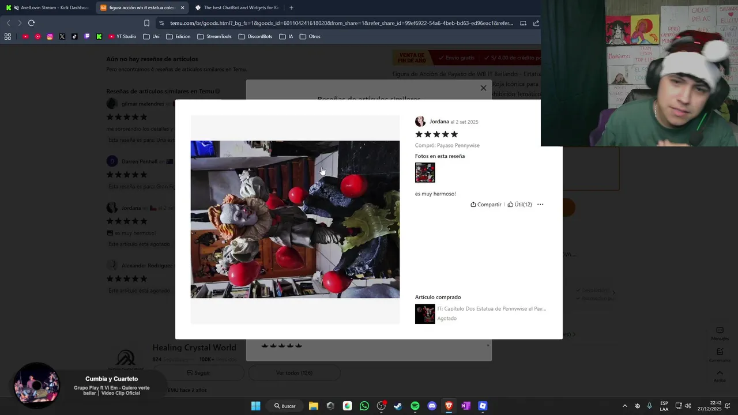Screen dimensions: 738x415
Task: Expand DiscordBots bookmarks folder
Action: click(x=255, y=36)
